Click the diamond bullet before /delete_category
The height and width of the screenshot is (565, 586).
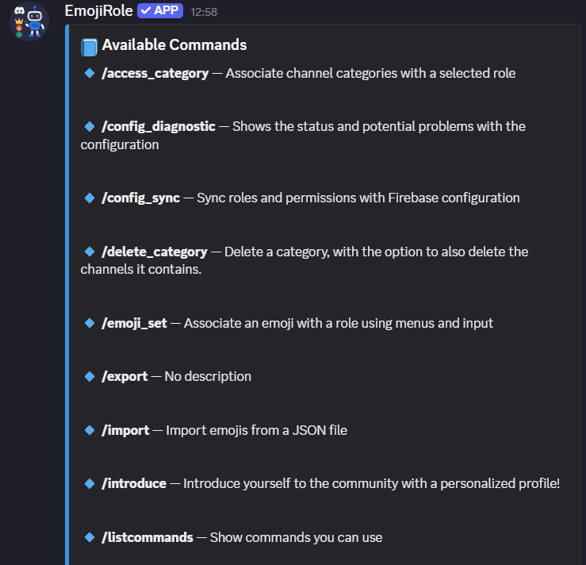pos(90,252)
